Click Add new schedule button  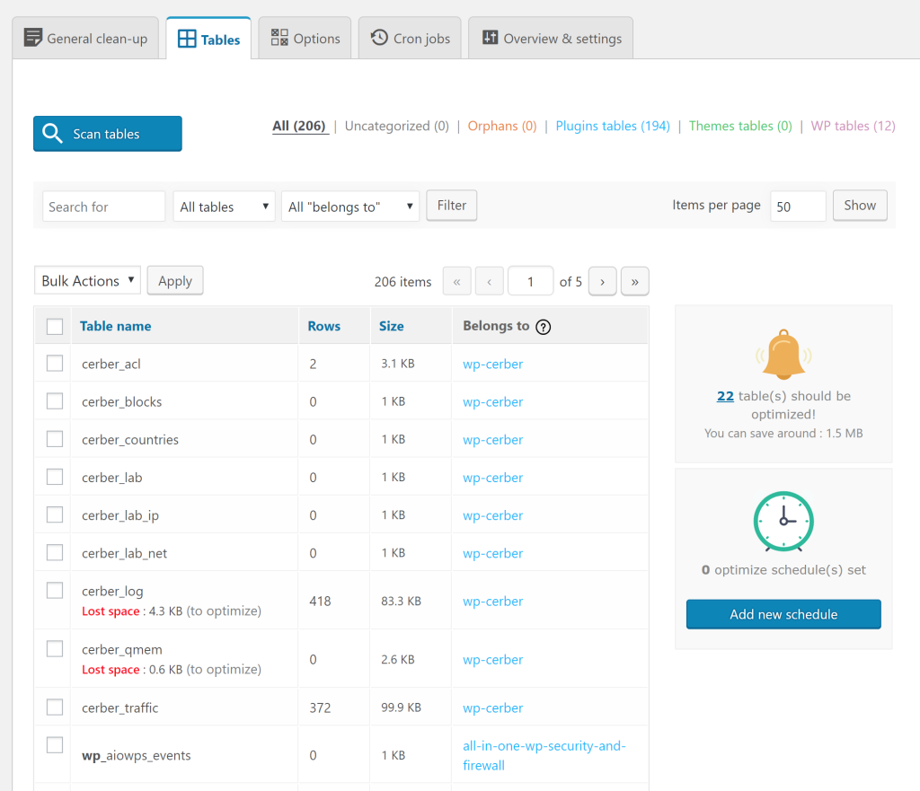(783, 614)
